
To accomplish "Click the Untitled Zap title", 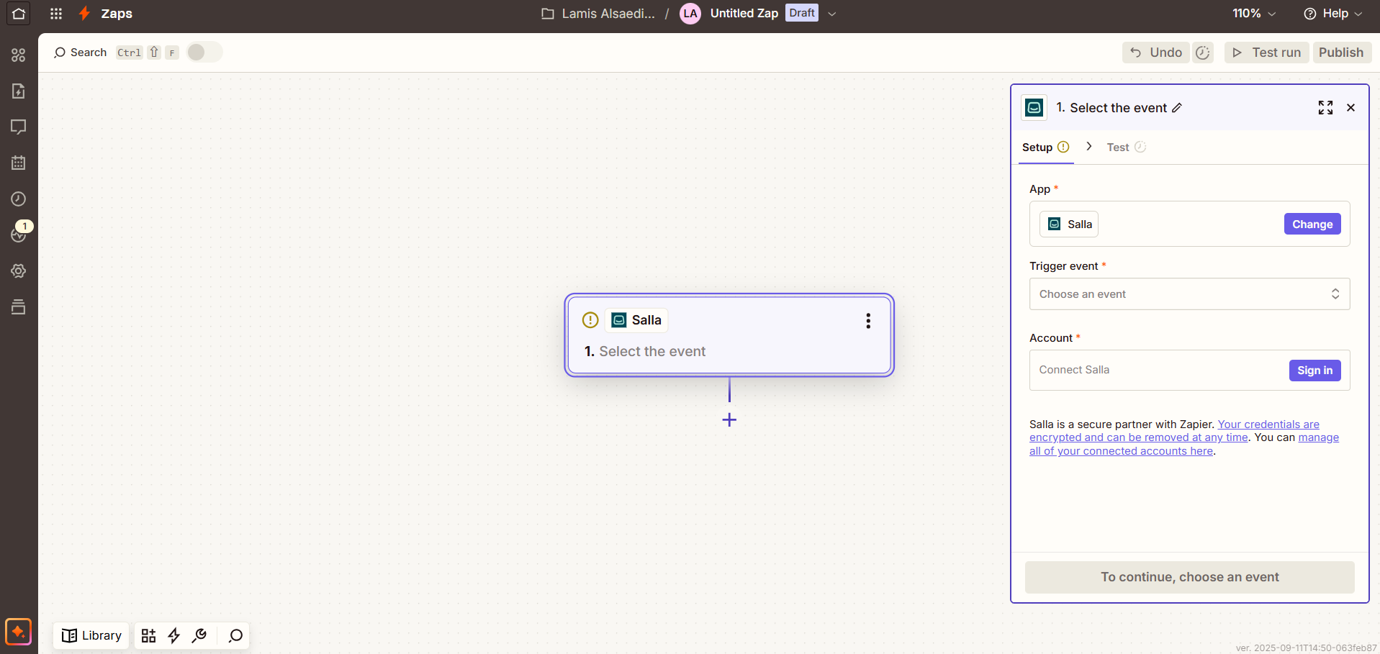I will point(744,14).
